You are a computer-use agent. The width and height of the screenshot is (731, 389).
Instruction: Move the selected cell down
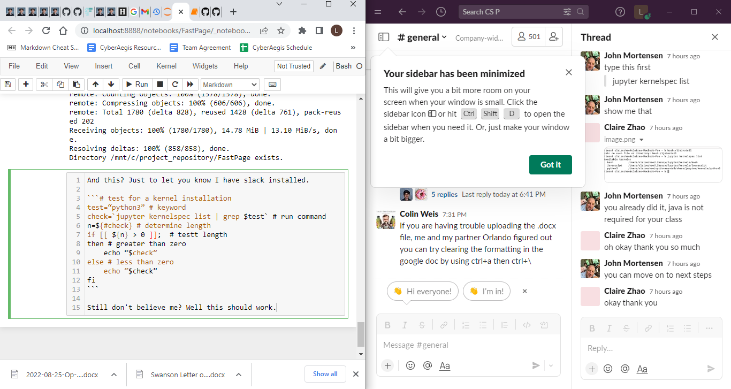click(x=110, y=85)
